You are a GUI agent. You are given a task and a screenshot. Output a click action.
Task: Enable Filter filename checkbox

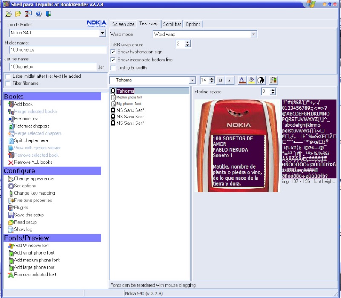pos(8,83)
